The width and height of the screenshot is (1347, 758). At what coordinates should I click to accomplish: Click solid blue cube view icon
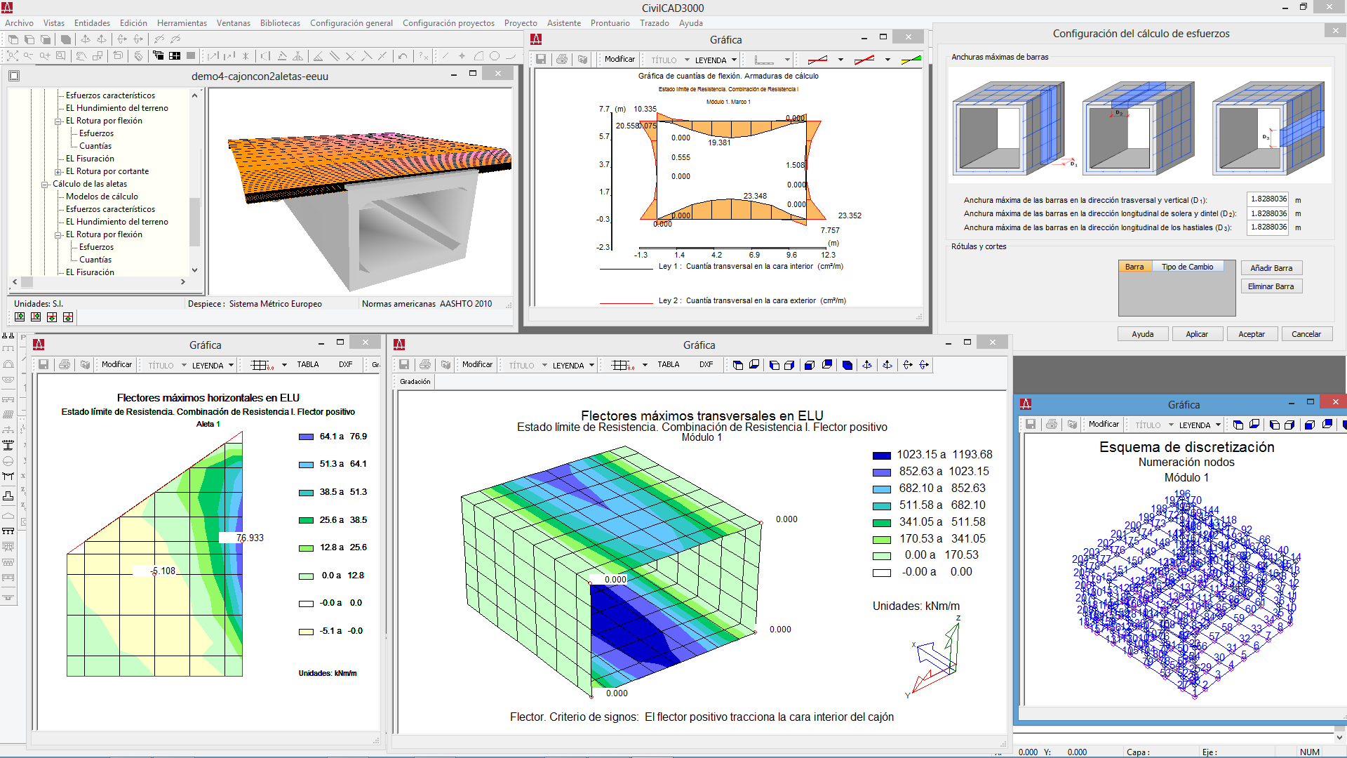(847, 365)
